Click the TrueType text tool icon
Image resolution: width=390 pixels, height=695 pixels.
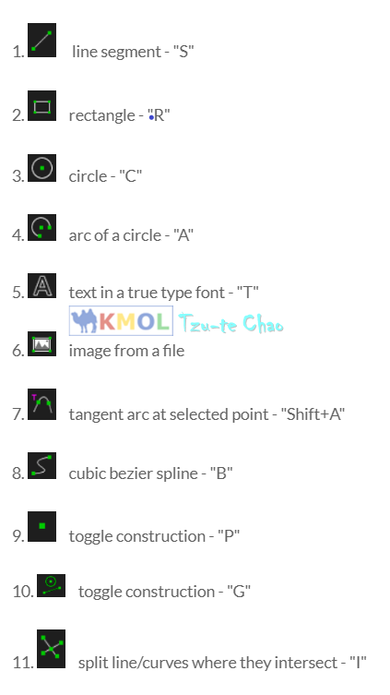pyautogui.click(x=42, y=285)
